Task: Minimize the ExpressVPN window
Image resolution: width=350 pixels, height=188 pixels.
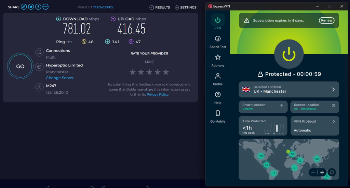Action: pyautogui.click(x=317, y=6)
